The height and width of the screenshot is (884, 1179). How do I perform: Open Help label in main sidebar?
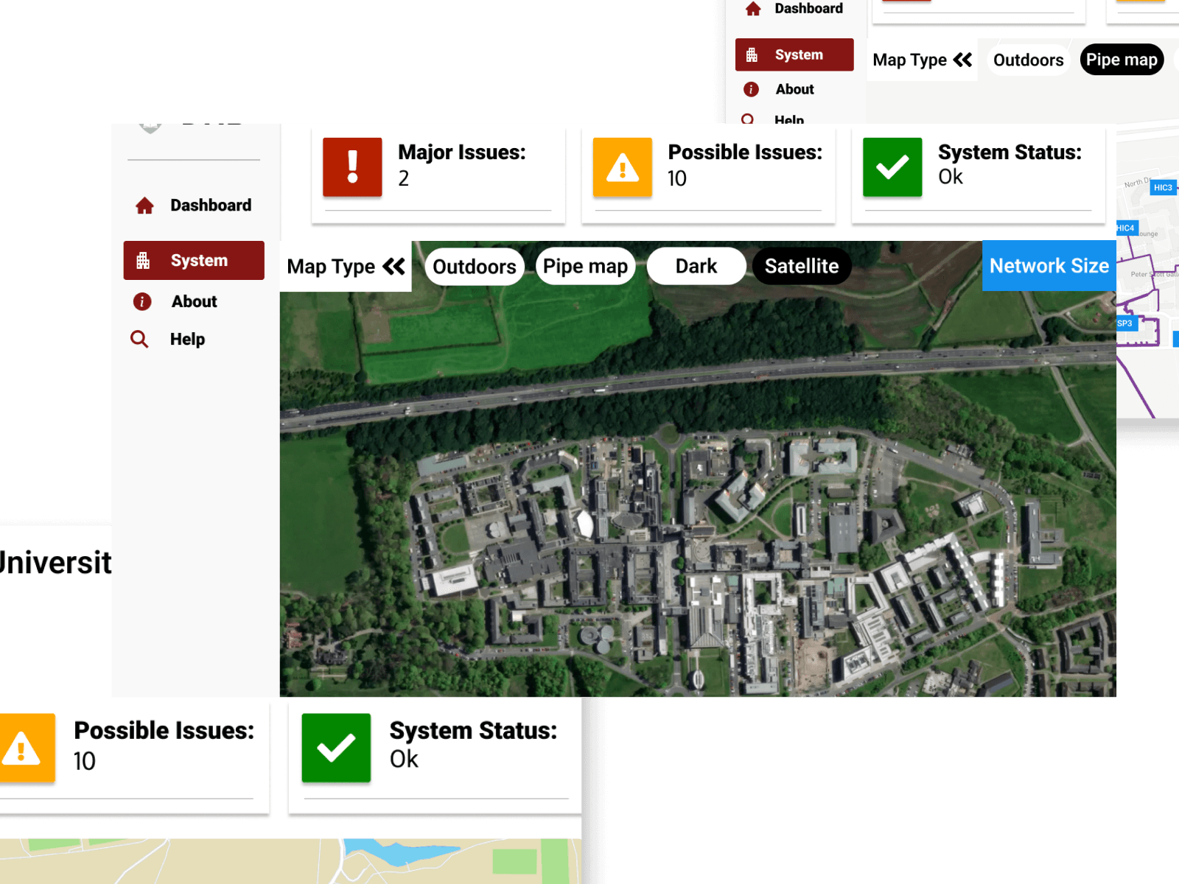[187, 339]
